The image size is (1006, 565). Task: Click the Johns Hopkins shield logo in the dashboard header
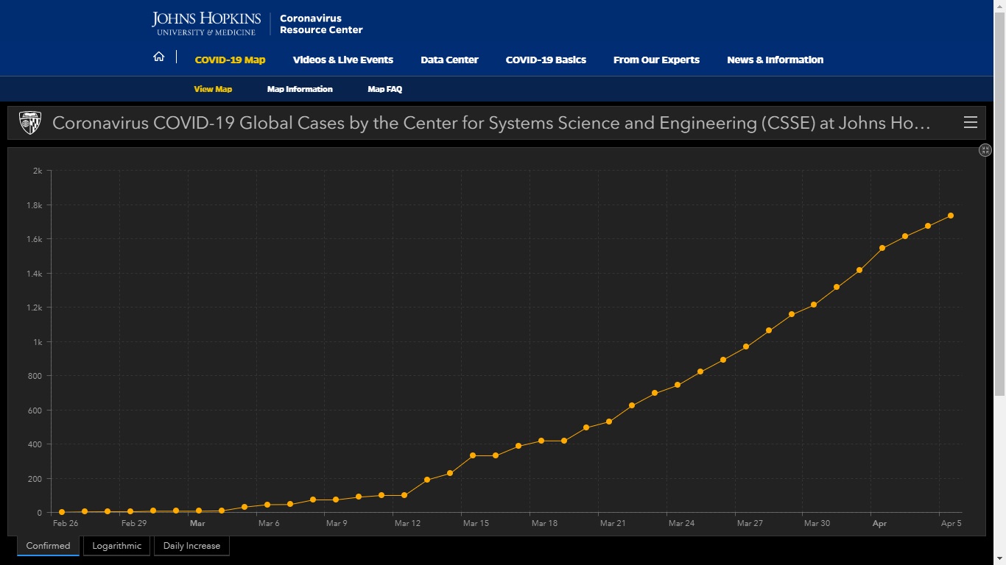[30, 123]
